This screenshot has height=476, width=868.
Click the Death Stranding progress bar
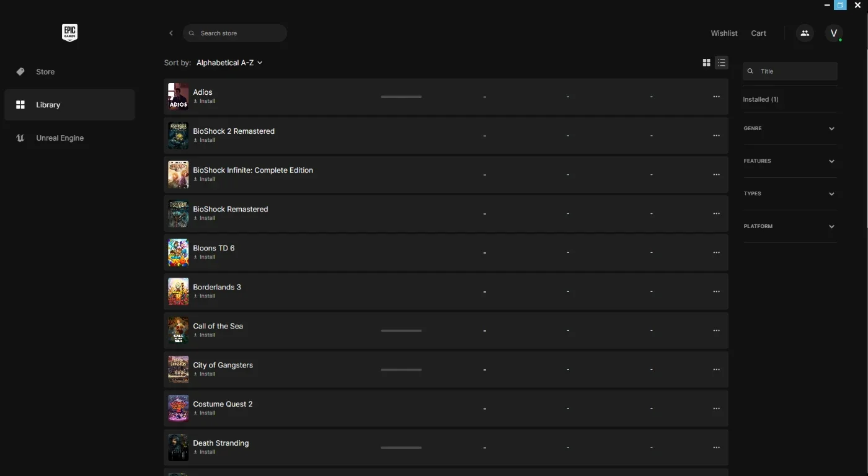pyautogui.click(x=401, y=447)
